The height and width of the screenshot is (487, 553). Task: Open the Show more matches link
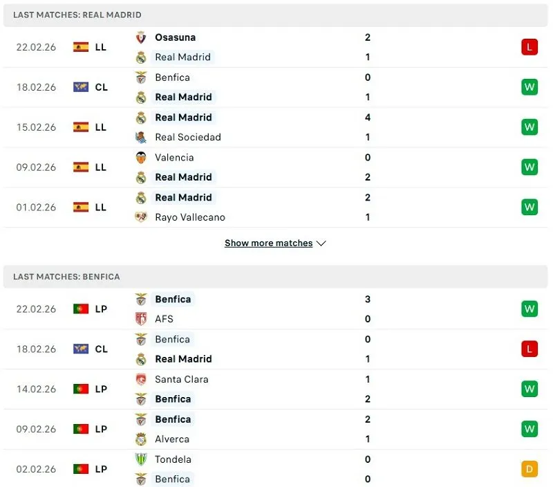(268, 243)
